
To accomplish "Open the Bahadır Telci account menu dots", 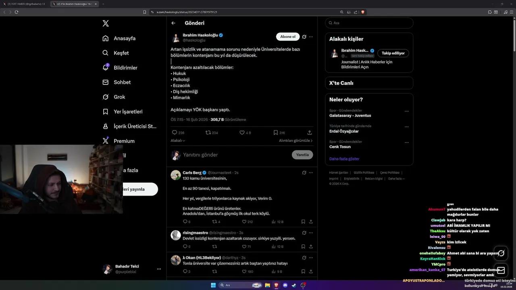I will 159,269.
